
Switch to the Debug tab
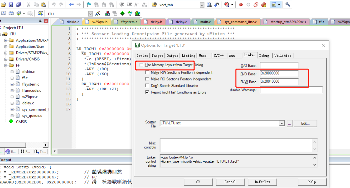[264, 56]
